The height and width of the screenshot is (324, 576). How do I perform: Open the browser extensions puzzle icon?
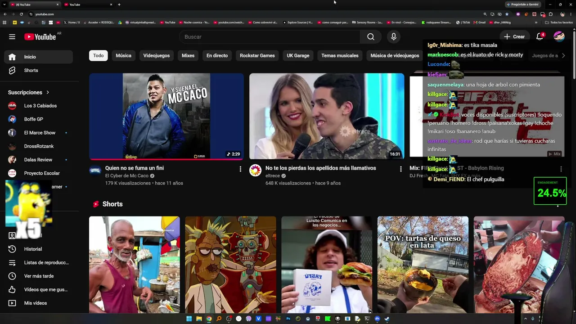550,14
